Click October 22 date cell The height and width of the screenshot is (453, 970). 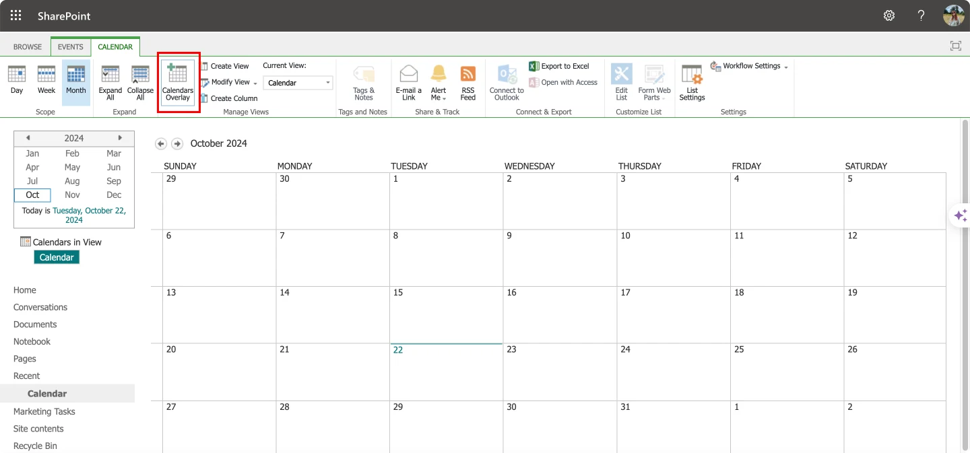(x=446, y=372)
